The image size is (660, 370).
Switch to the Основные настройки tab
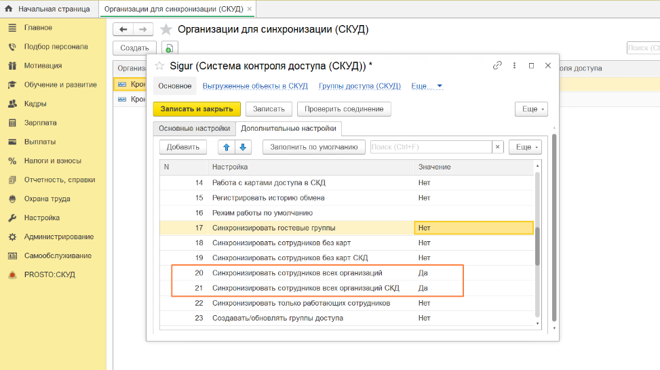point(193,128)
